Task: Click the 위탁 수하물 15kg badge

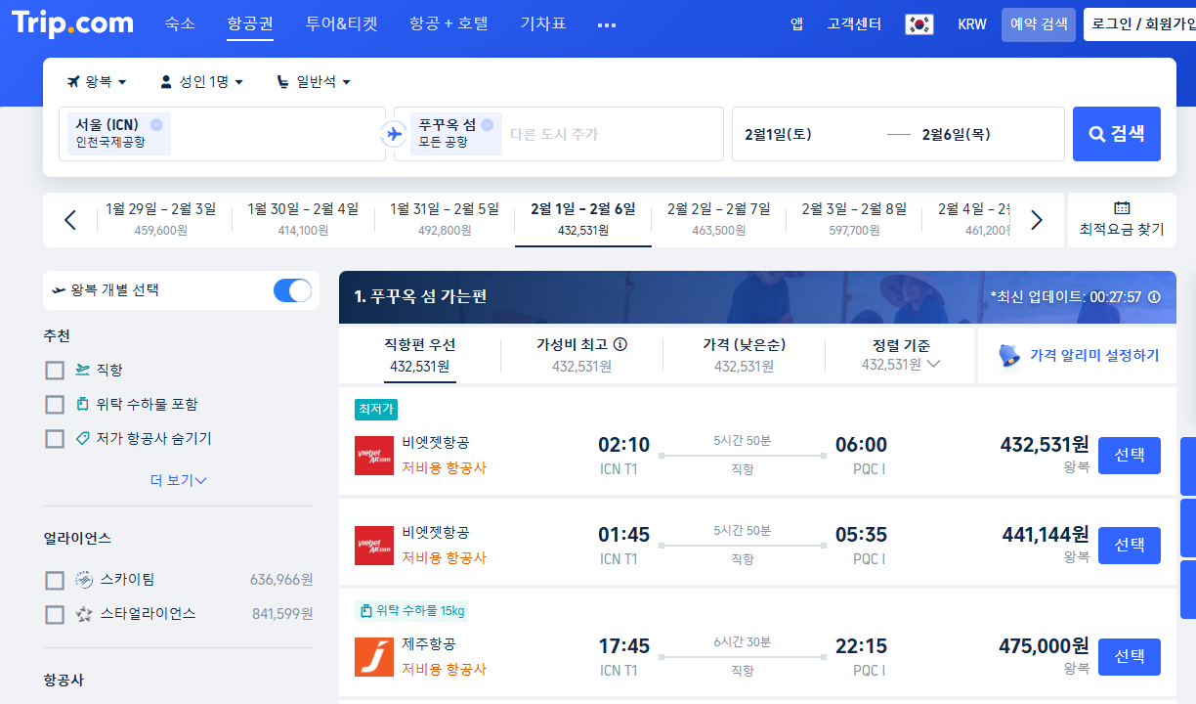Action: tap(411, 611)
